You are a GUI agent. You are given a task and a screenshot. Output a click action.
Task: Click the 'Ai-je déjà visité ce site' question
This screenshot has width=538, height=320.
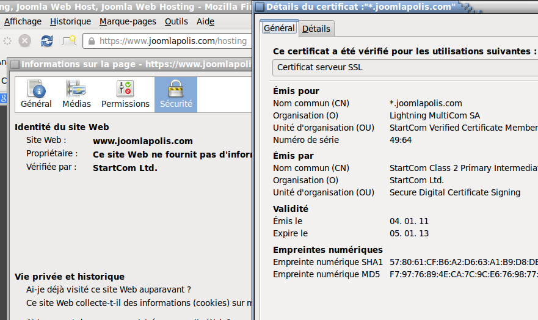tap(109, 290)
